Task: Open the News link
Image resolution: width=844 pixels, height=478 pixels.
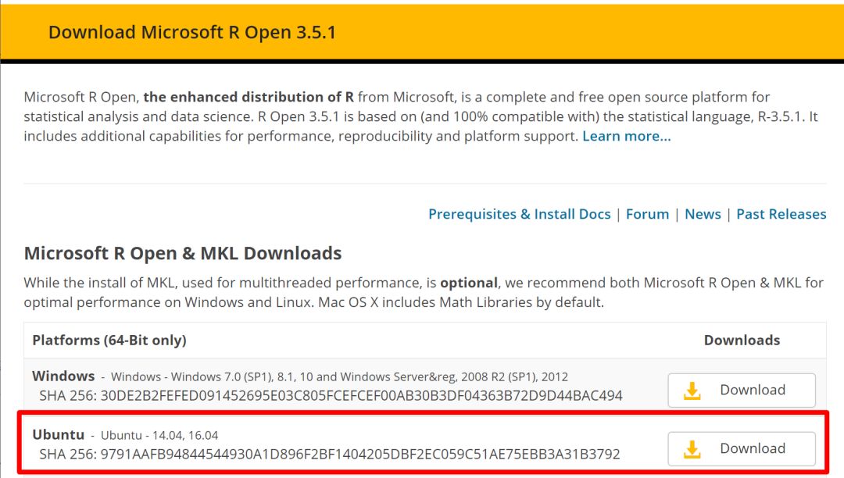Action: pyautogui.click(x=703, y=214)
